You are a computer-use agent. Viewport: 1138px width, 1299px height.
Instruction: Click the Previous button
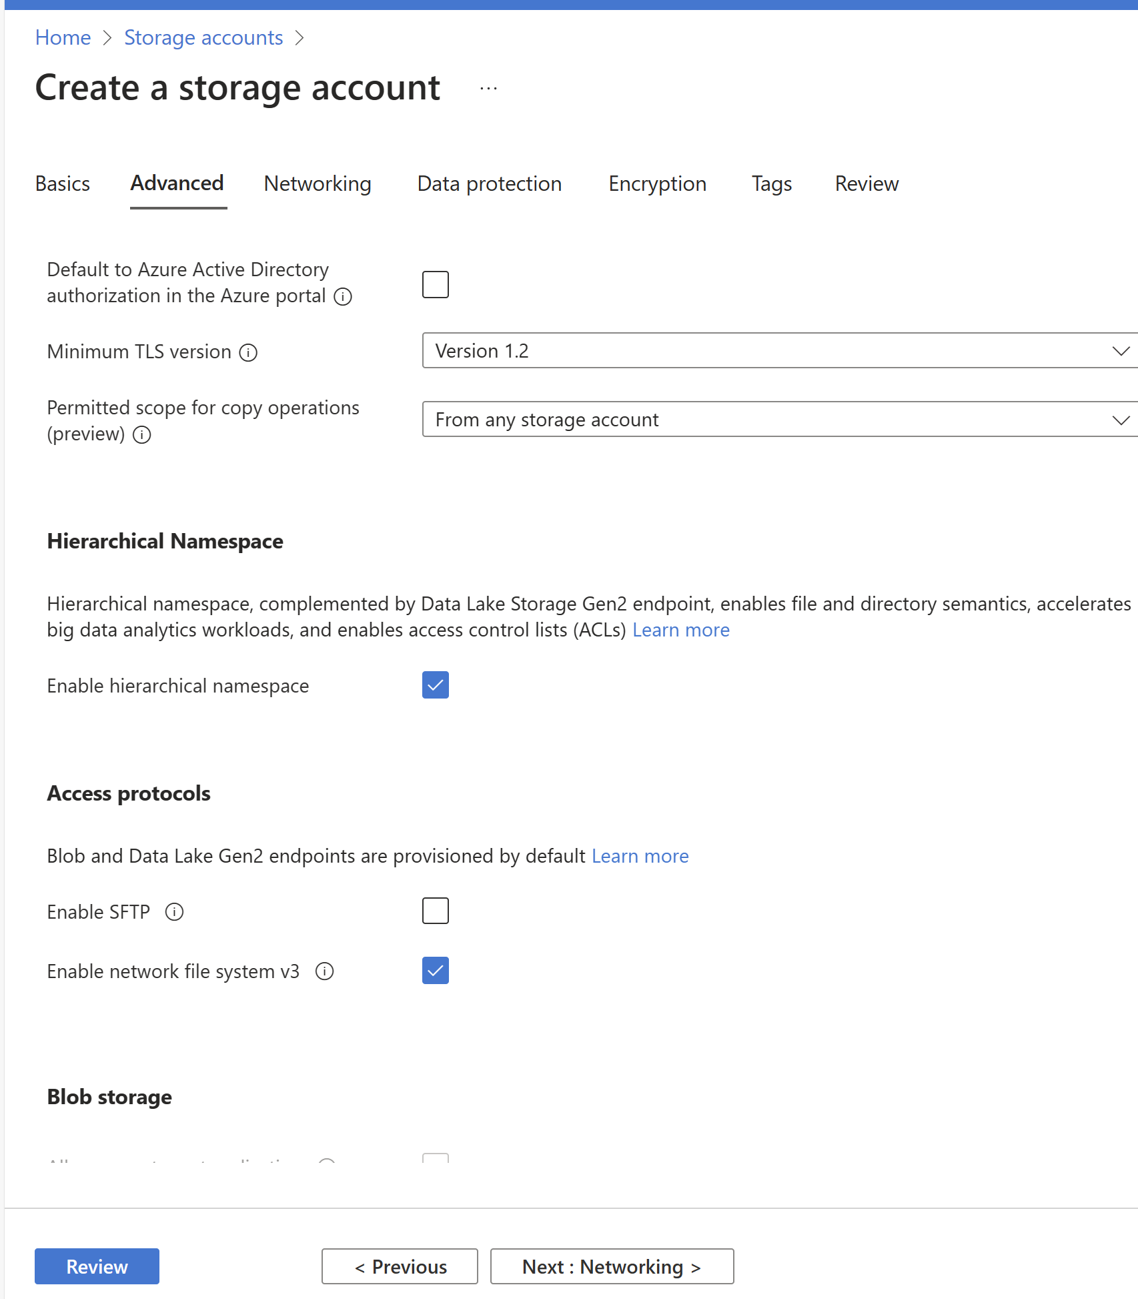tap(400, 1266)
